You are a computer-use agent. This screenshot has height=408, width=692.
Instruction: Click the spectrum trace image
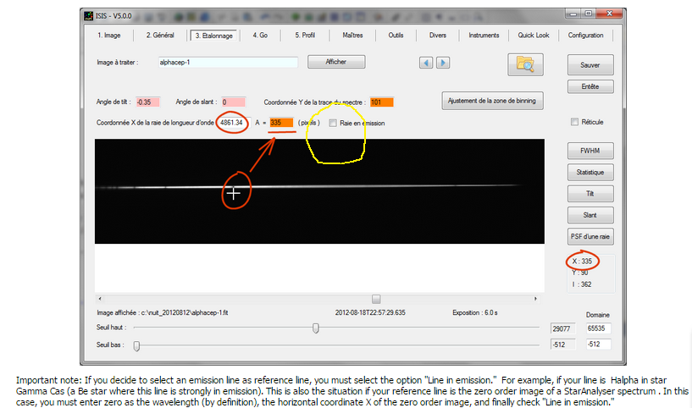pos(319,191)
